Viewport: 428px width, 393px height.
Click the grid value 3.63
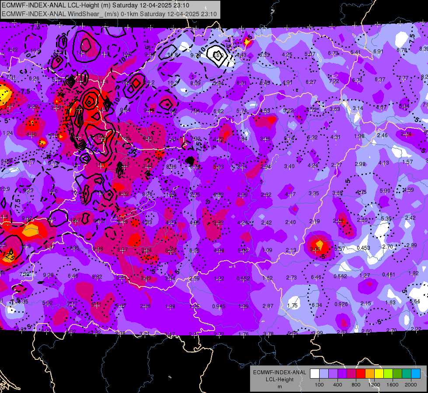(x=334, y=109)
